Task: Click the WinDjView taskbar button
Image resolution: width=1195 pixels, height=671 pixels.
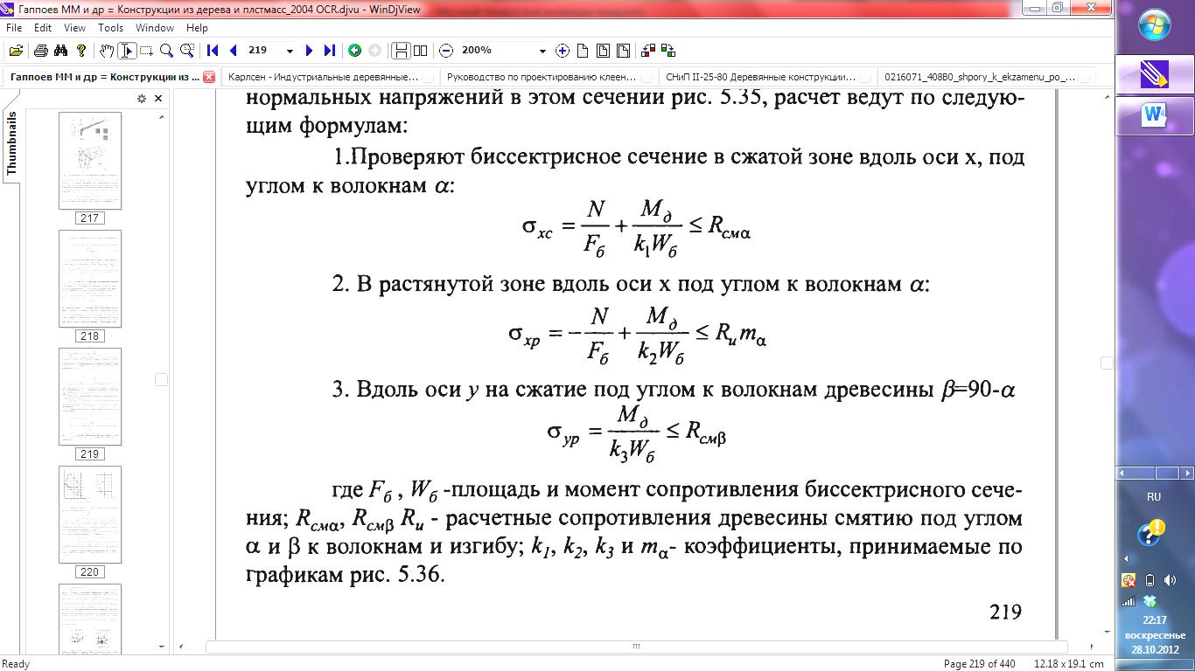Action: point(1155,73)
